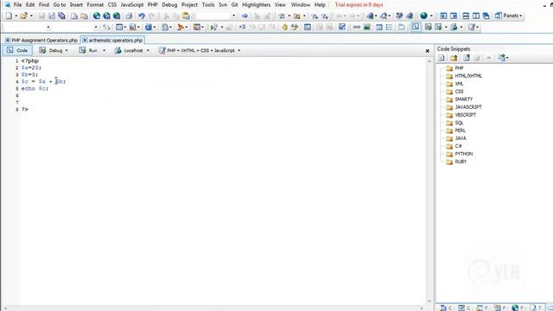Open the New document dropdown arrow
The width and height of the screenshot is (553, 311).
(x=16, y=16)
